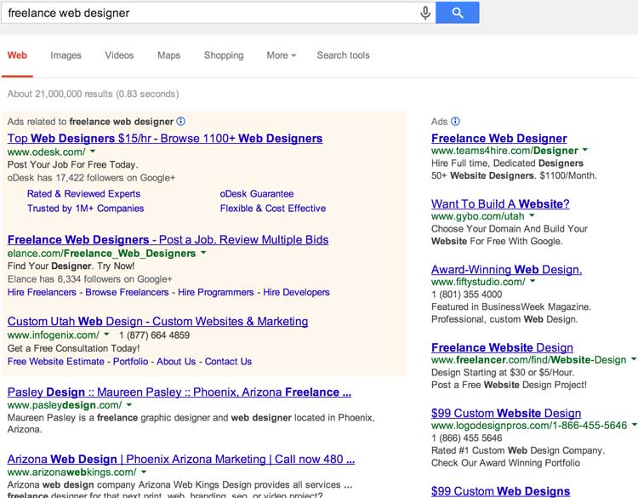Expand green arrow next to www.odesk.com/

[x=94, y=152]
